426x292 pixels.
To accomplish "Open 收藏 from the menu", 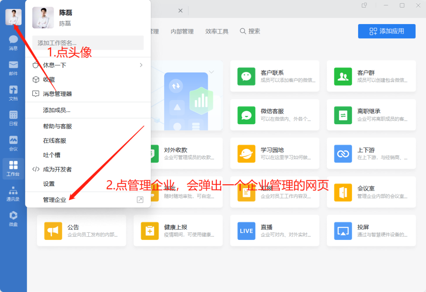I will pyautogui.click(x=88, y=79).
